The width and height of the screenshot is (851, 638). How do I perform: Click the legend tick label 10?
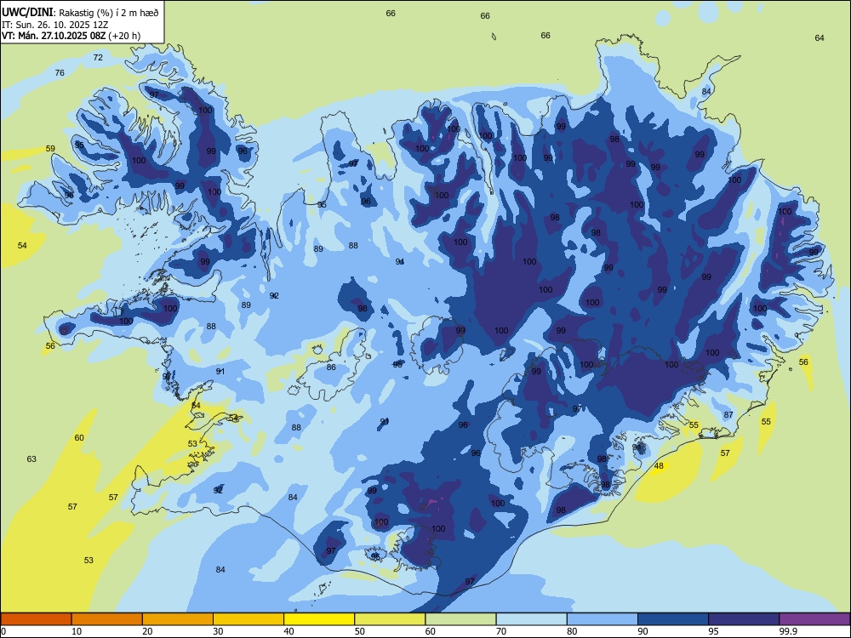(x=77, y=631)
